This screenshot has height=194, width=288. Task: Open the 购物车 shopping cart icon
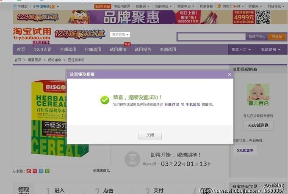pos(219,6)
